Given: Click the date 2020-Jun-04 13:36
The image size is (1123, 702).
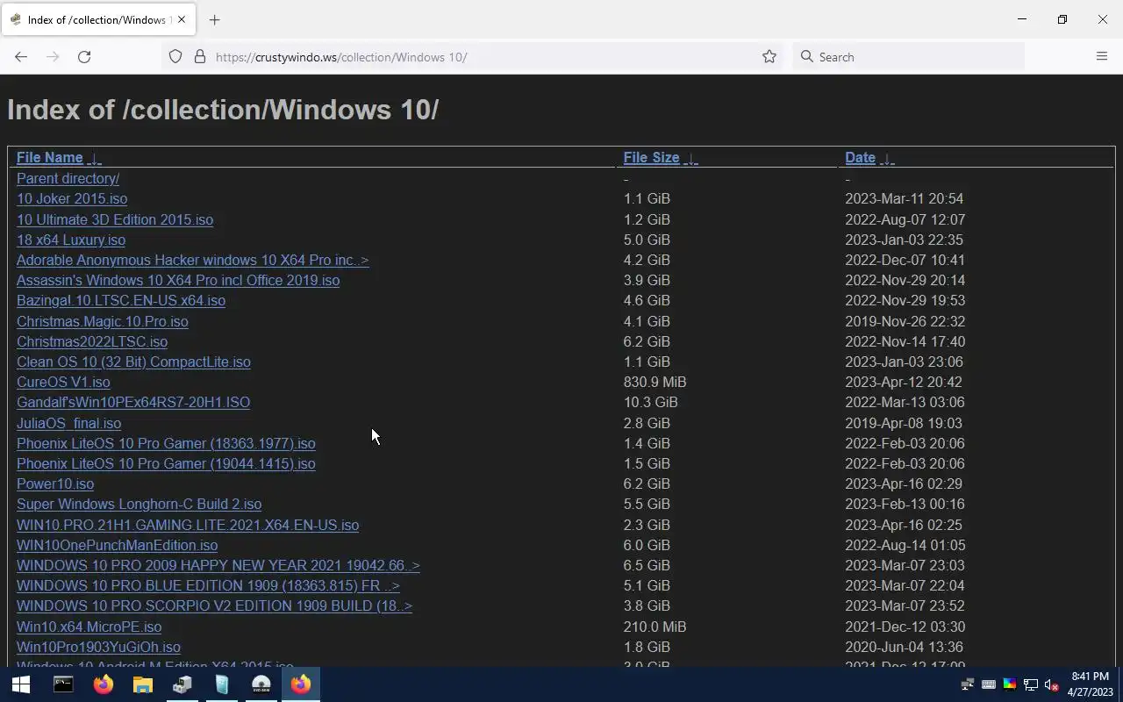Looking at the screenshot, I should (904, 647).
